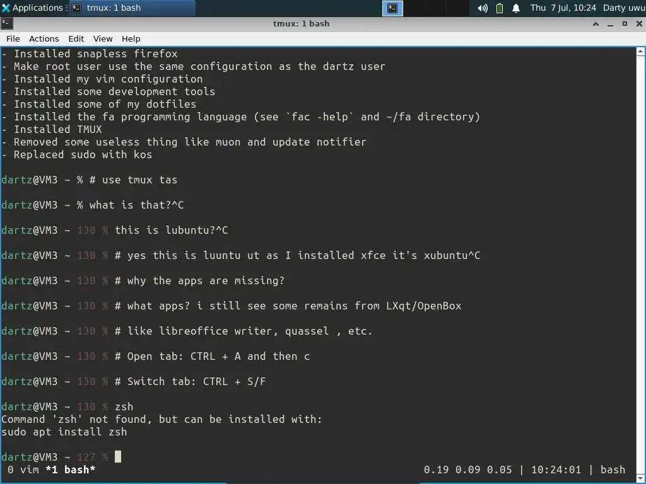The image size is (646, 484).
Task: Click the line 'Installed my vim configuration'
Action: click(x=102, y=79)
